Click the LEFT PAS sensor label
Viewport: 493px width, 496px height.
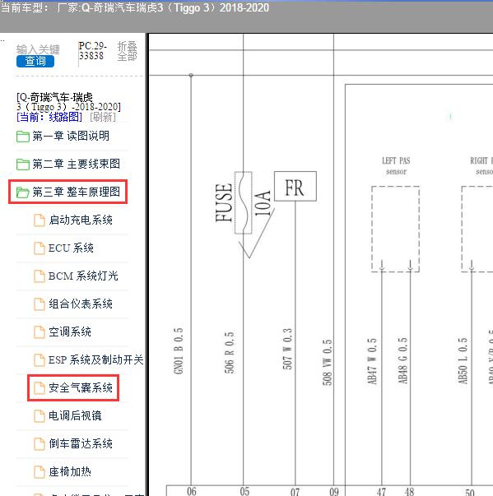[x=396, y=166]
